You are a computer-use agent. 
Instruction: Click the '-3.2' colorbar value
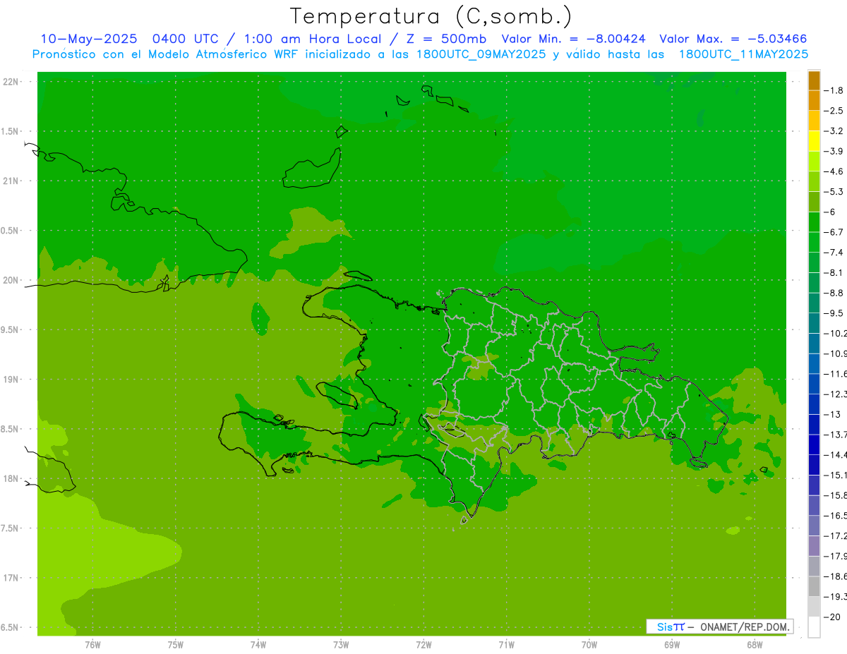(x=834, y=131)
